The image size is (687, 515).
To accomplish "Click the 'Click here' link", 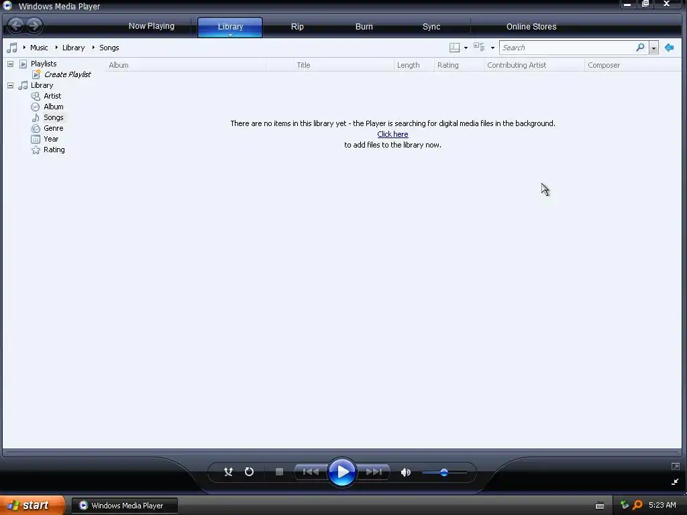I will tap(392, 134).
